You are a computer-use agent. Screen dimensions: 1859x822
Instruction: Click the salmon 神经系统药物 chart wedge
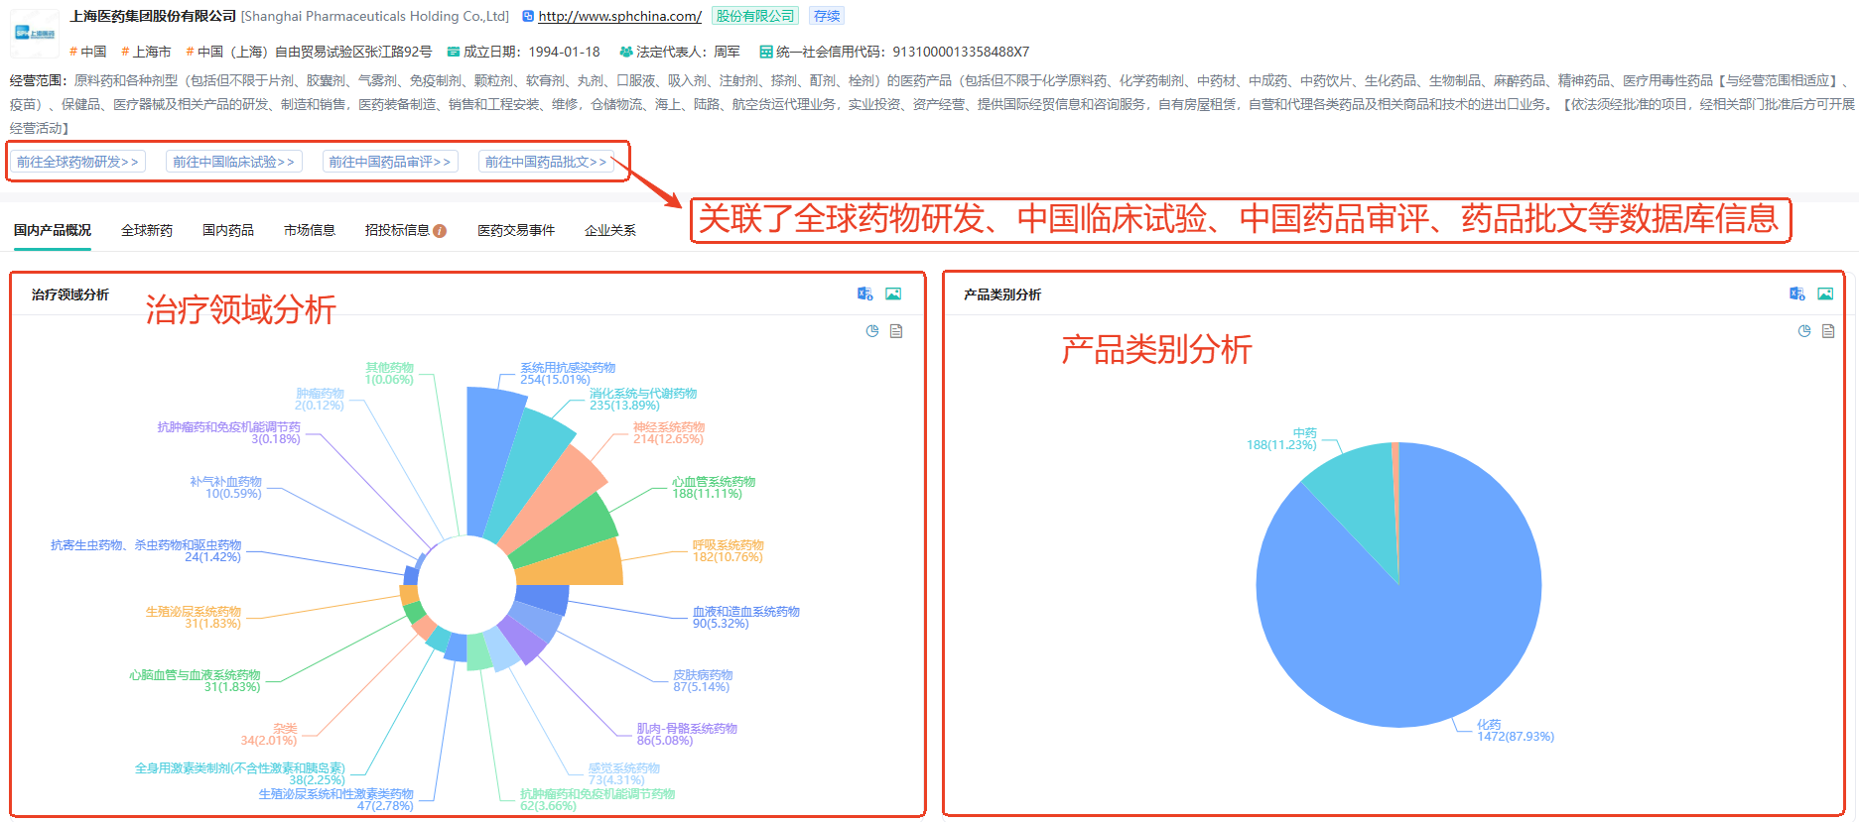(556, 496)
